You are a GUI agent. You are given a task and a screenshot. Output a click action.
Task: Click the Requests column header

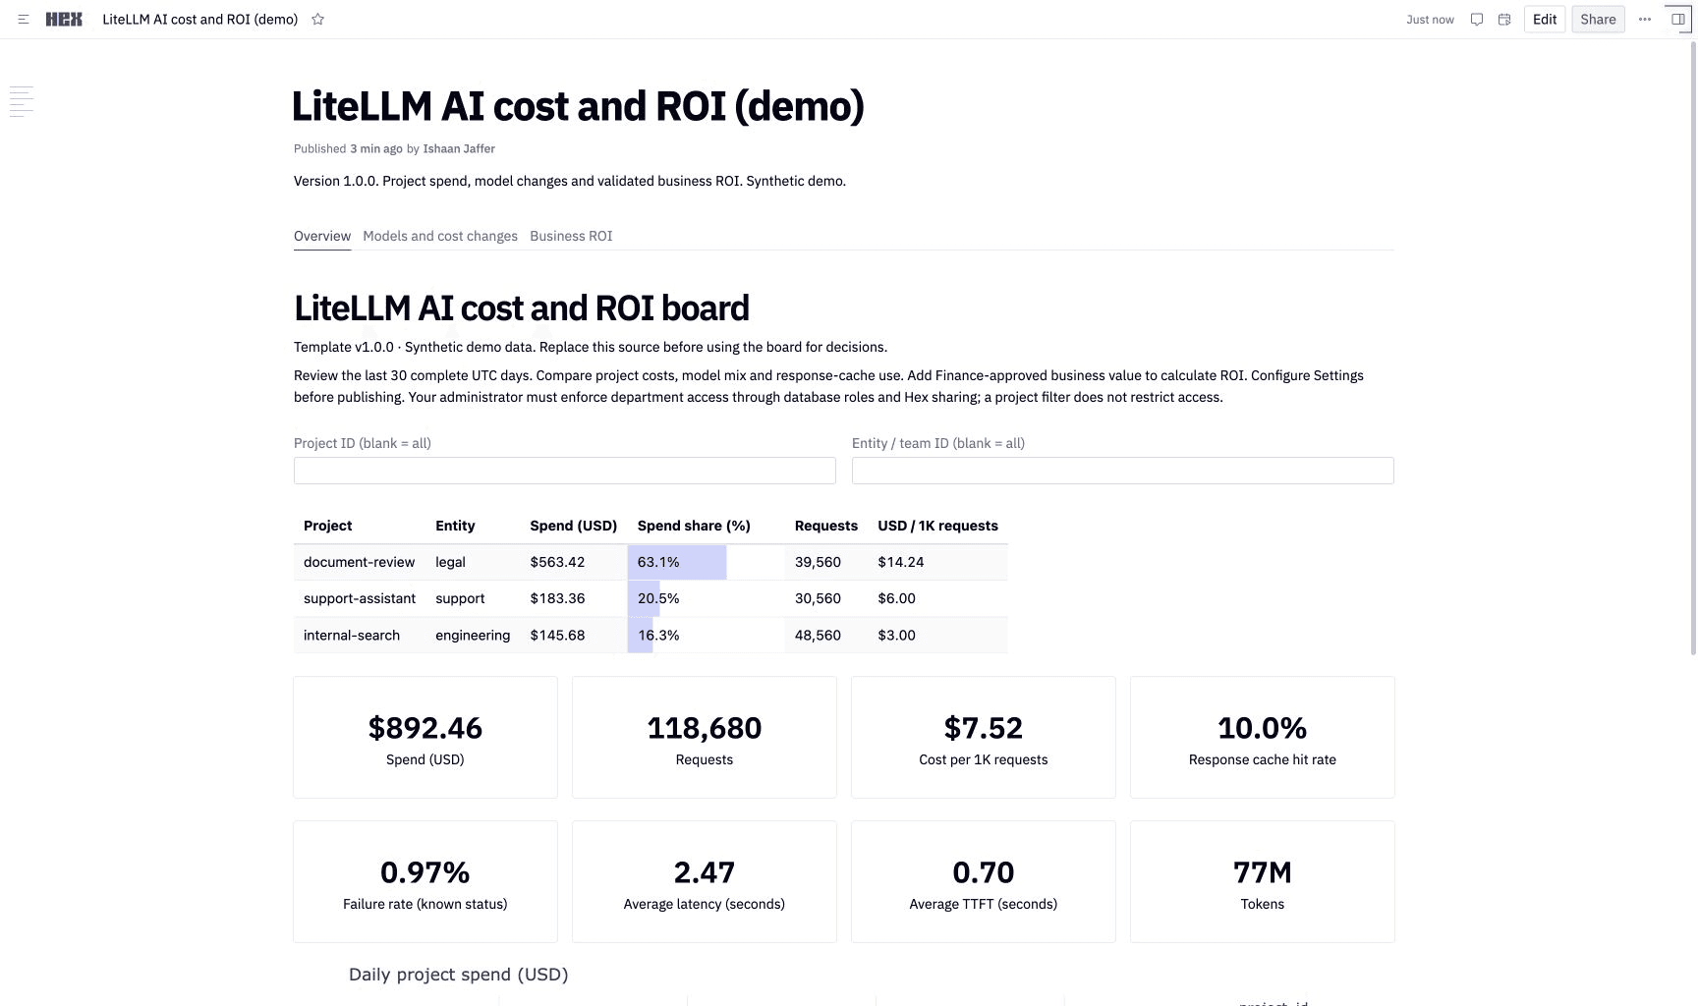click(x=826, y=526)
